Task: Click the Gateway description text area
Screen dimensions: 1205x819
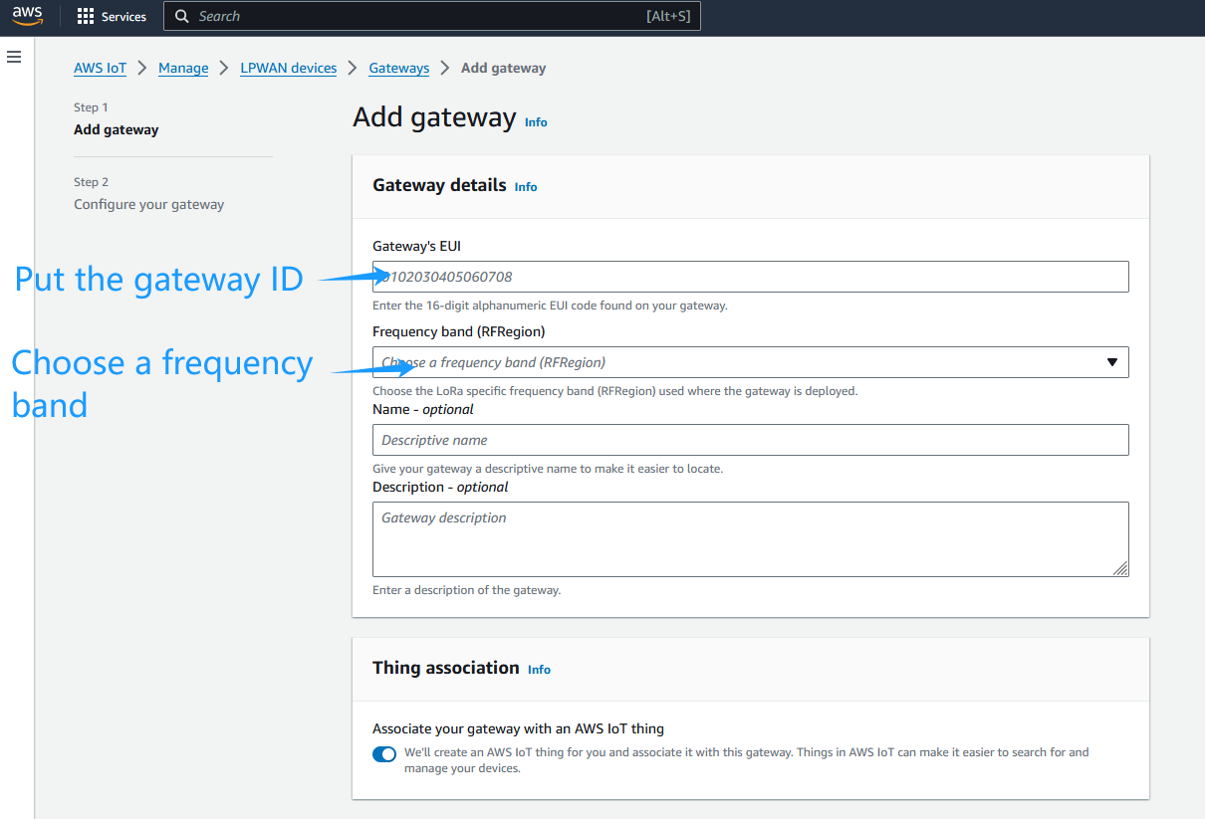Action: point(751,539)
